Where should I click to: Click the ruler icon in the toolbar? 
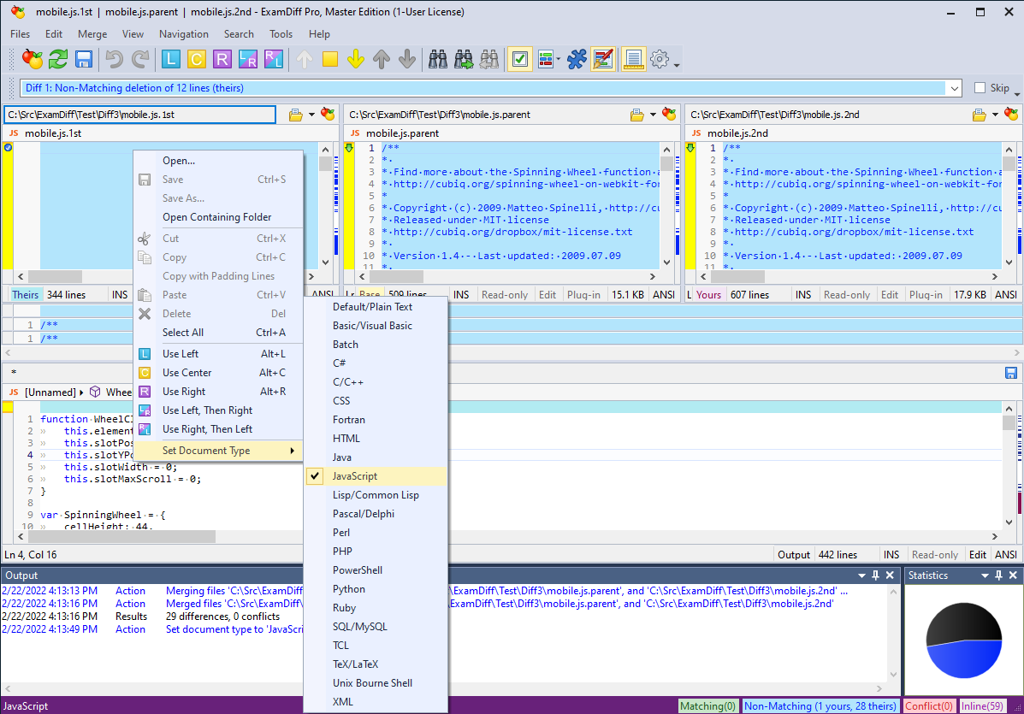633,59
